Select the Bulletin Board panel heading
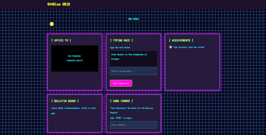Viewport: 266px width, 135px height. click(65, 101)
